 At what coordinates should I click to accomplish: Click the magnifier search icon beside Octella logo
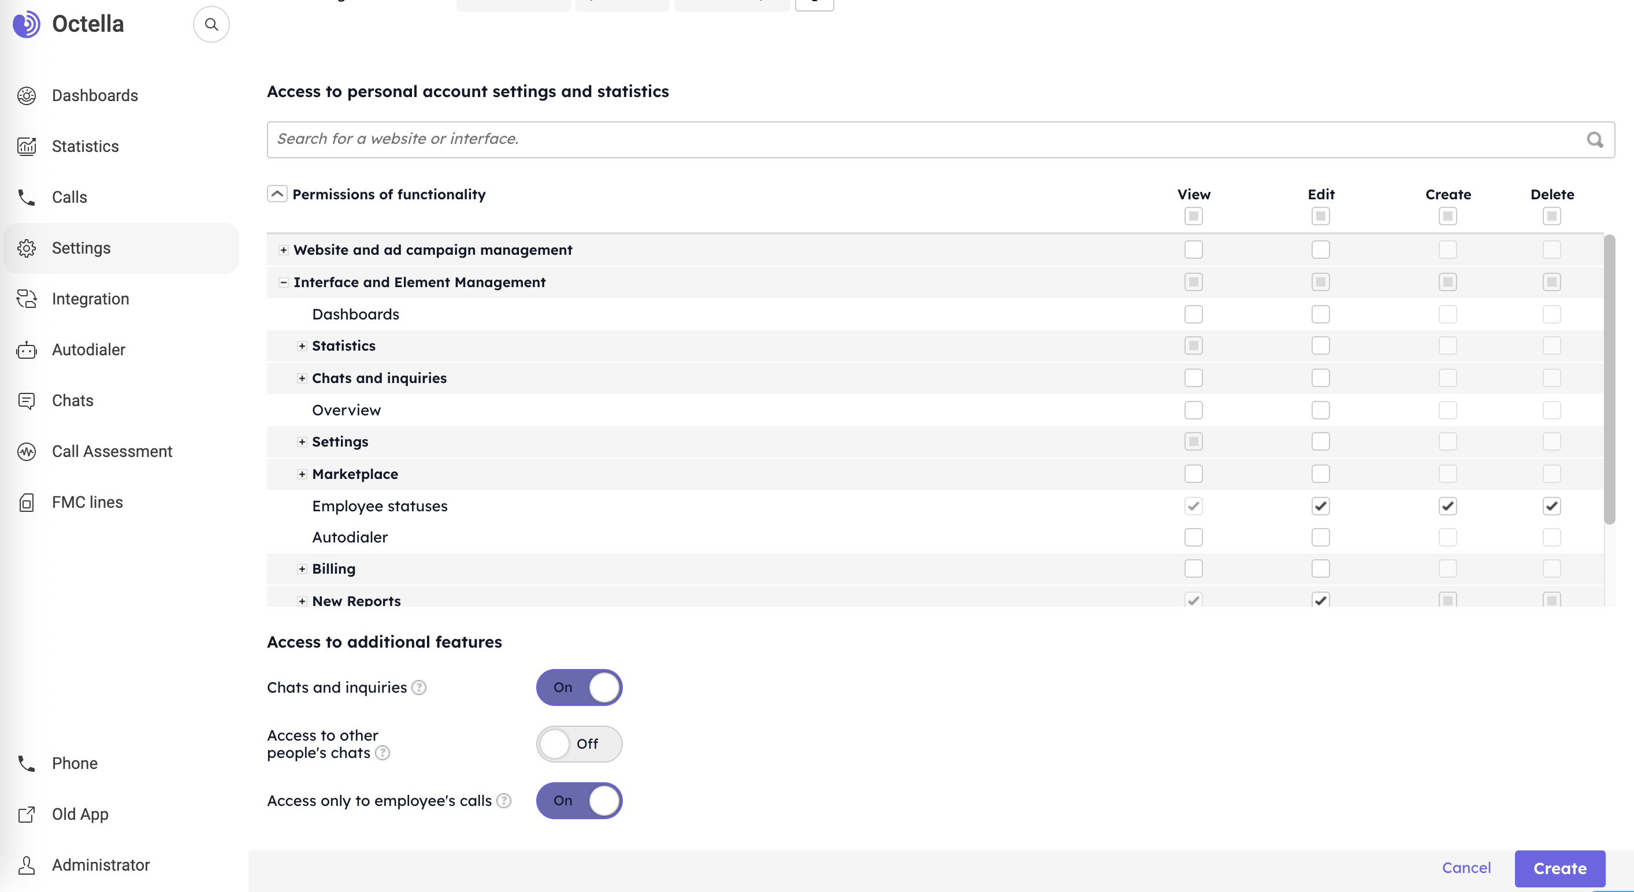click(211, 25)
